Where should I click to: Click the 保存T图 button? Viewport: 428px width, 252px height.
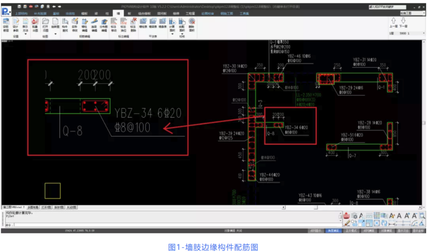[x=59, y=207]
